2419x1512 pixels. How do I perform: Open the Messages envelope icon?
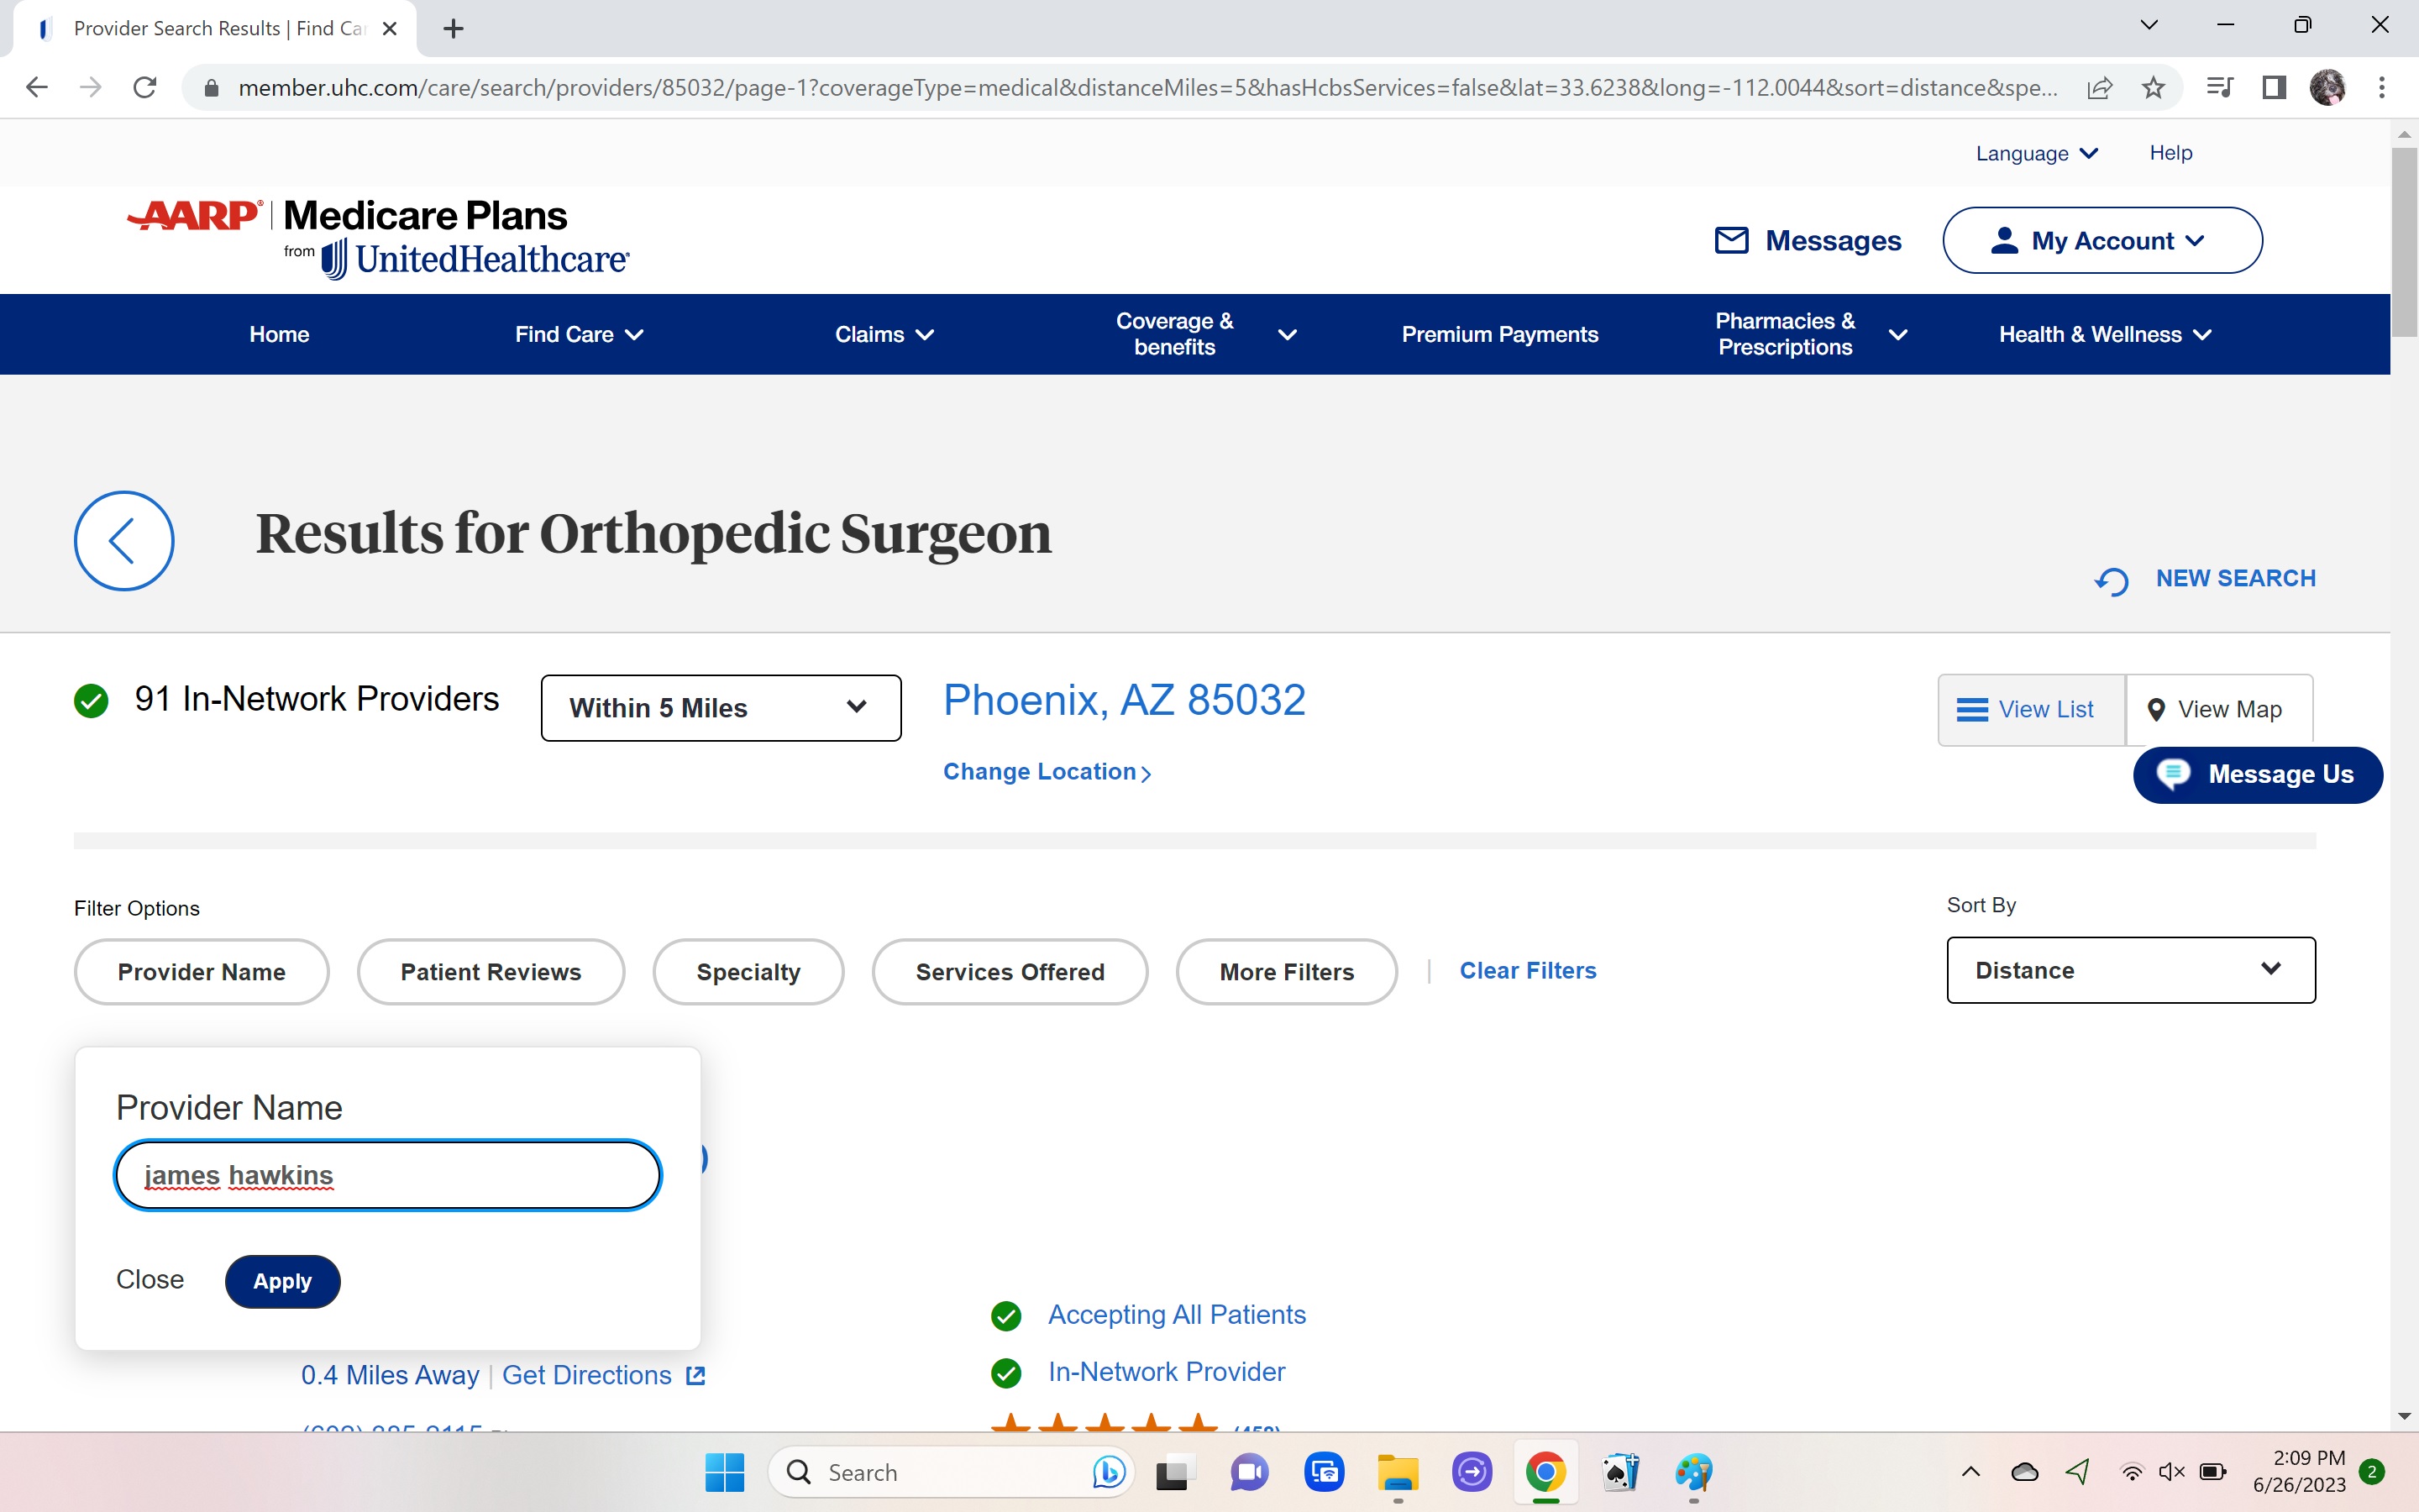click(1730, 240)
